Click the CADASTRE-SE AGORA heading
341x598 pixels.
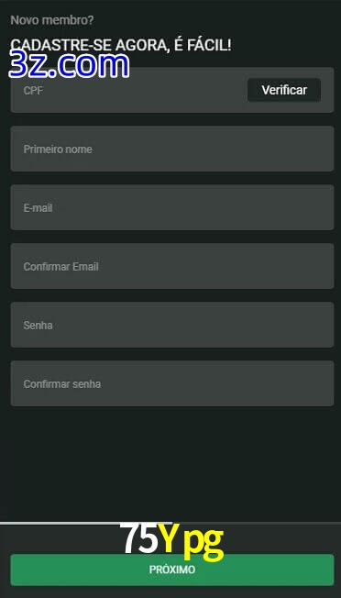click(120, 45)
